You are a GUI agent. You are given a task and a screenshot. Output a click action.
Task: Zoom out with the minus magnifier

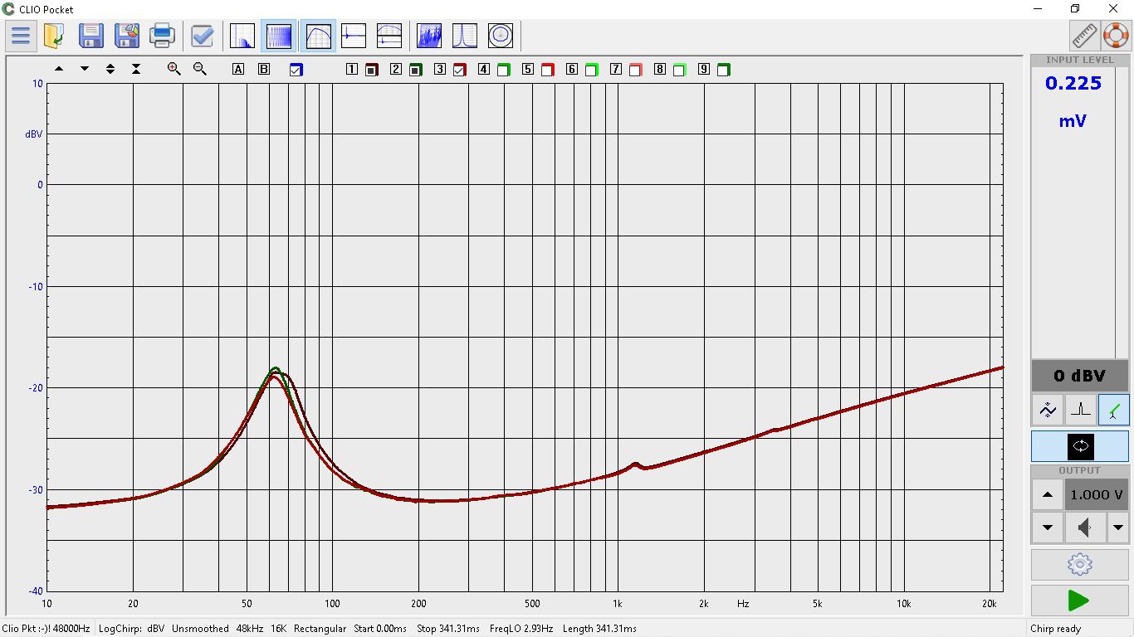(x=200, y=69)
